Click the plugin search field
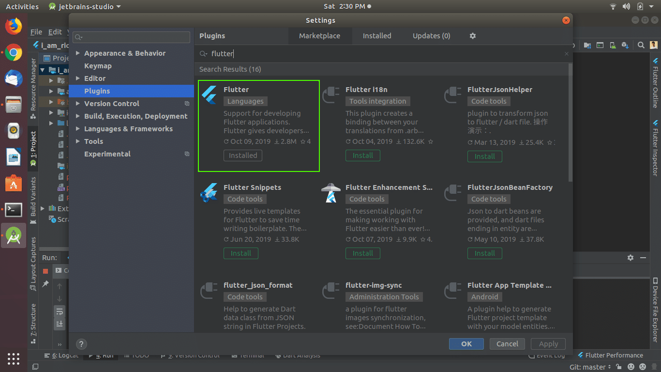Image resolution: width=661 pixels, height=372 pixels. [x=339, y=54]
